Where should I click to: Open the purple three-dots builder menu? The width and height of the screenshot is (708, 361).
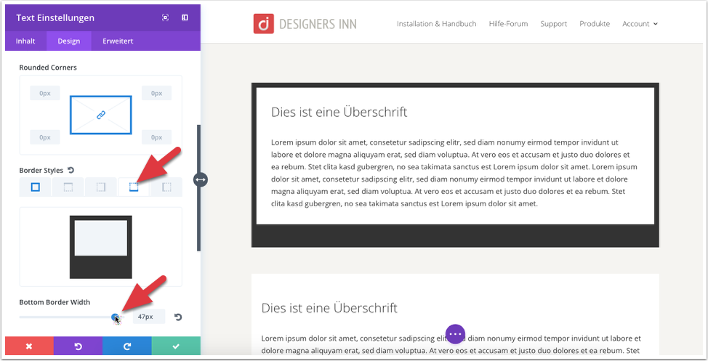455,334
